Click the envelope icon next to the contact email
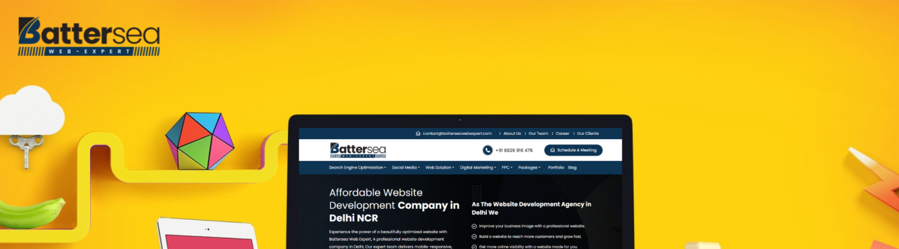This screenshot has width=899, height=249. tap(418, 133)
